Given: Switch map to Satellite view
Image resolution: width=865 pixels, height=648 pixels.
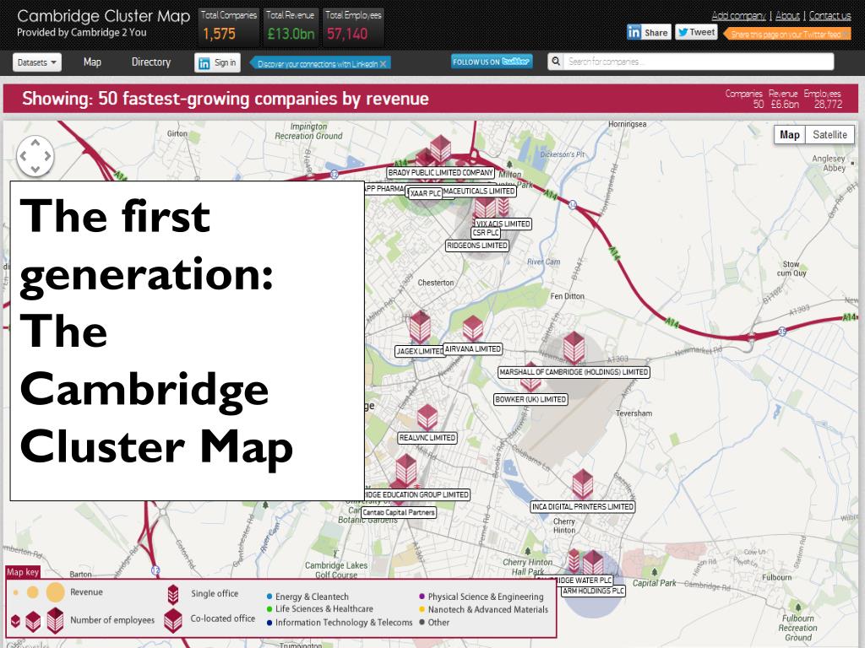Looking at the screenshot, I should coord(830,134).
